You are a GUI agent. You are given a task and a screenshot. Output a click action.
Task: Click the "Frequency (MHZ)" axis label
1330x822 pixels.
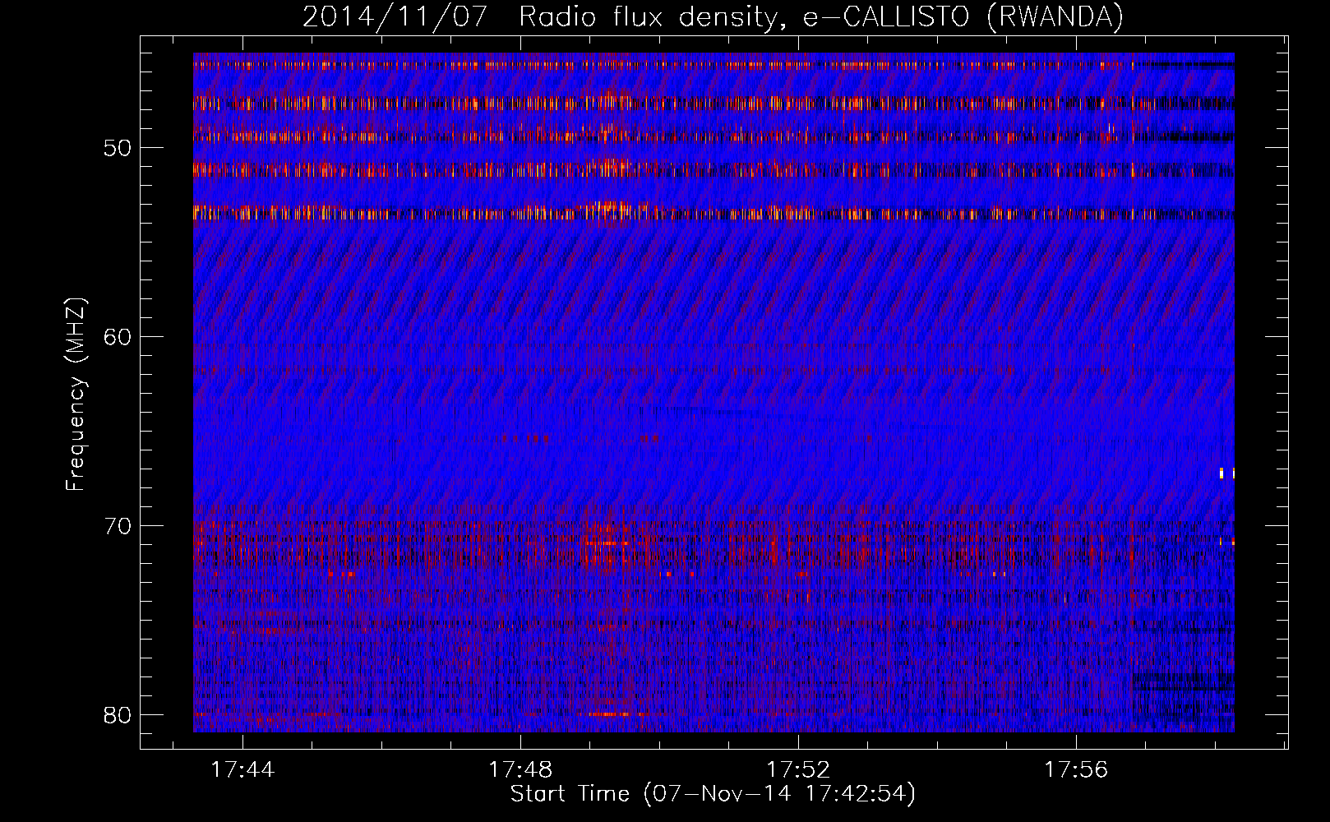point(76,395)
